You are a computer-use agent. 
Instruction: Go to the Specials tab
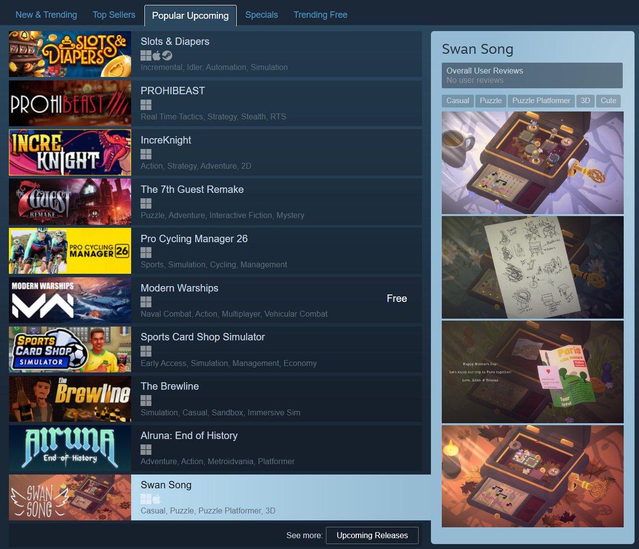[x=261, y=15]
